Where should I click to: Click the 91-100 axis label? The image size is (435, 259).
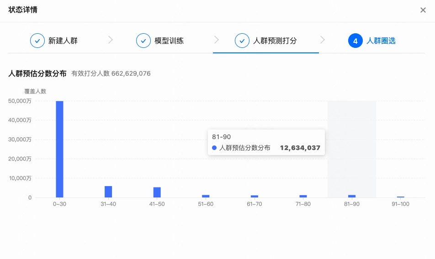click(x=401, y=204)
